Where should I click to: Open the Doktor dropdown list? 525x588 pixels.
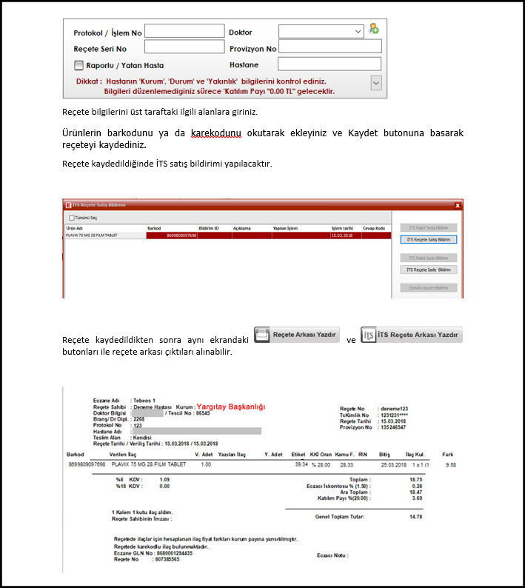click(358, 32)
